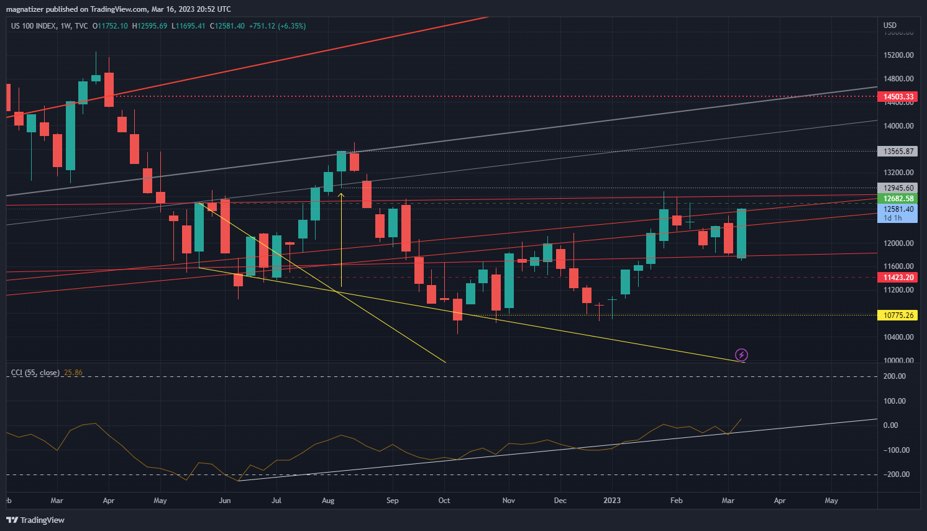The image size is (927, 531).
Task: Click the 14800.00 price axis tick
Action: point(898,79)
